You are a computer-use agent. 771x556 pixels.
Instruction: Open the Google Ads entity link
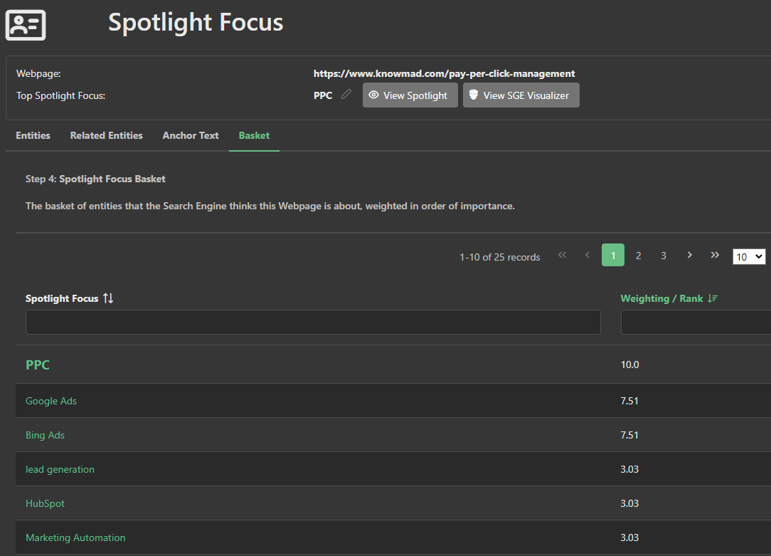[x=51, y=401]
